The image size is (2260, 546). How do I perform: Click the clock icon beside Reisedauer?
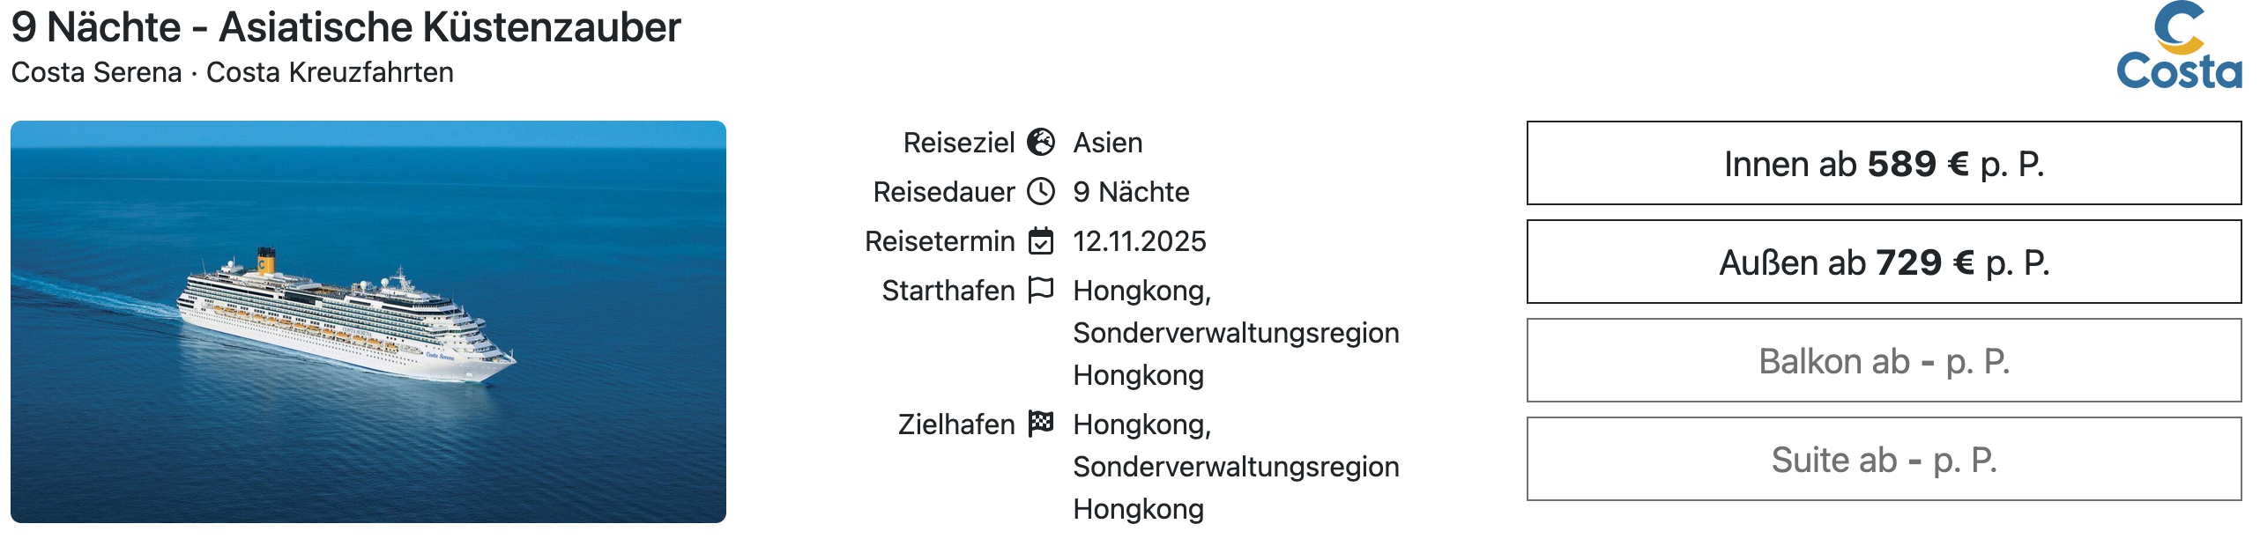[x=1041, y=191]
